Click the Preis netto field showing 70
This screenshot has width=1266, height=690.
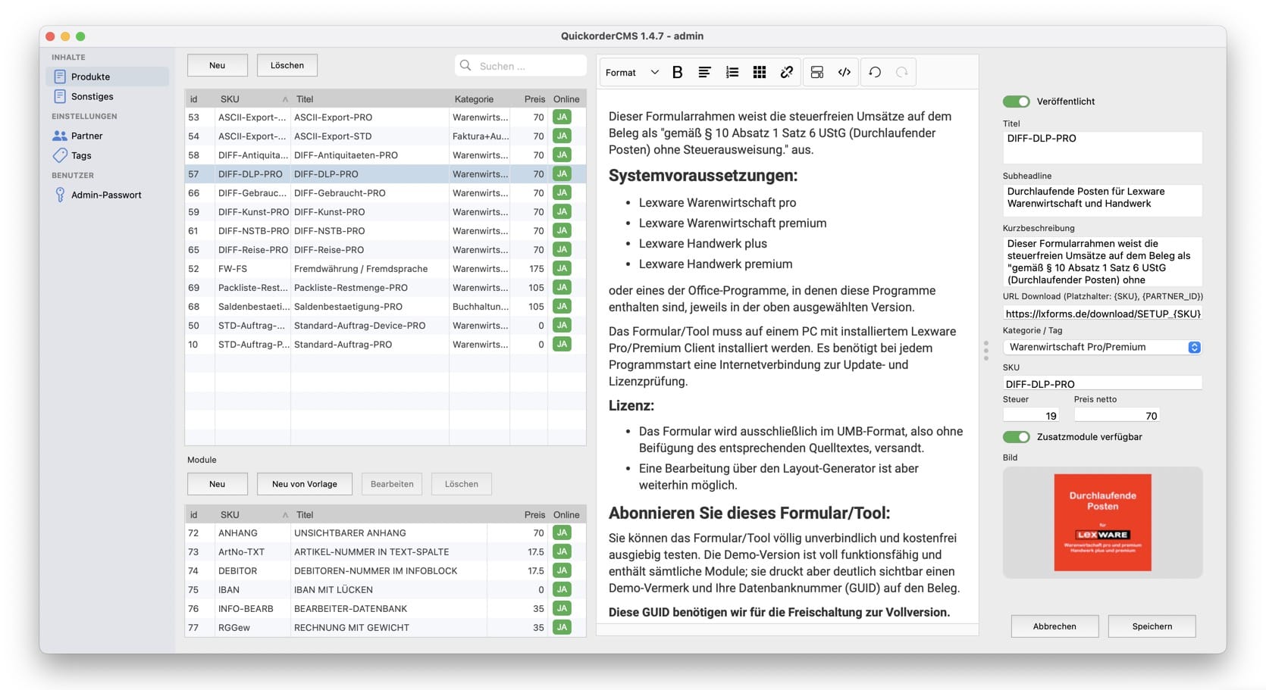1117,415
